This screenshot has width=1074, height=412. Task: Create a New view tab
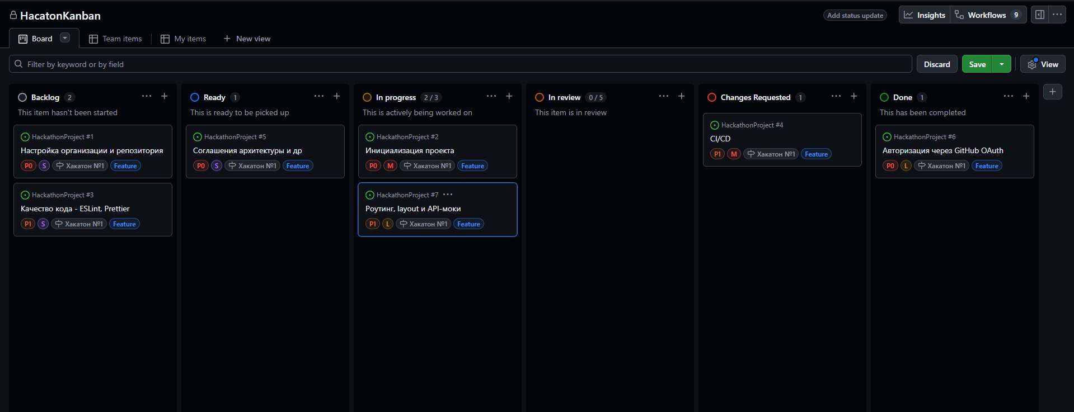[x=247, y=39]
